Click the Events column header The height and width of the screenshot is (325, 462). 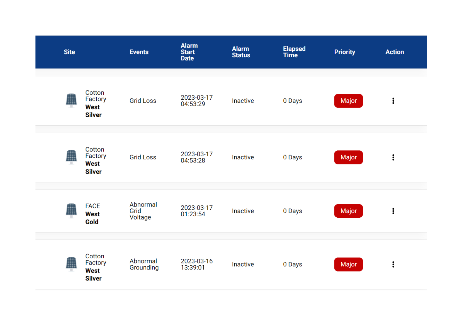pyautogui.click(x=139, y=52)
